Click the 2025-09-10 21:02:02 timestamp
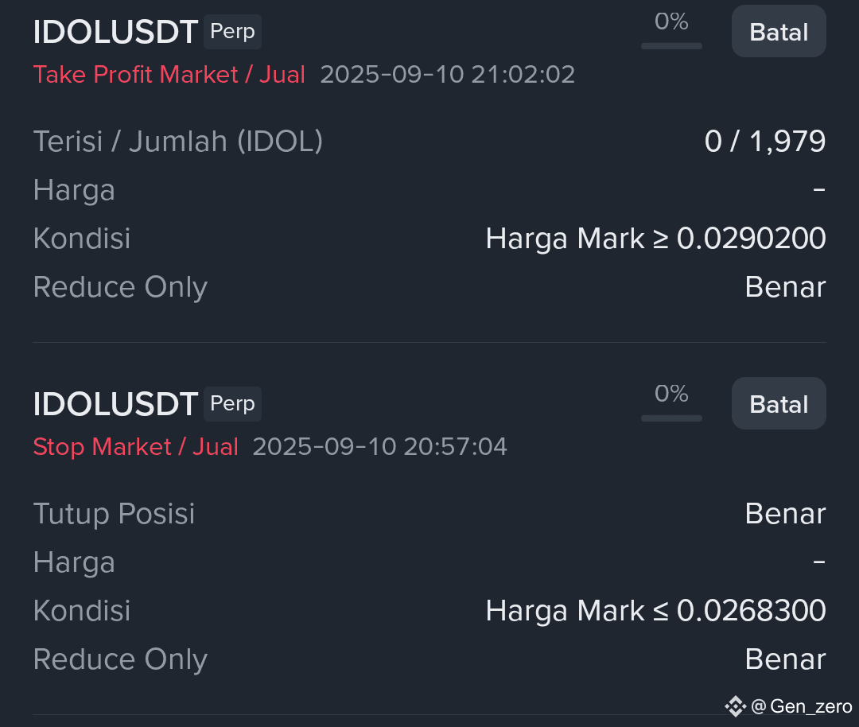 (448, 75)
